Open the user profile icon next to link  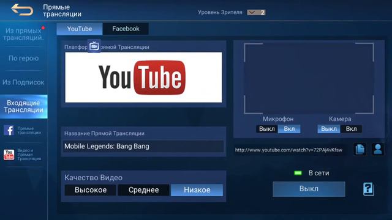click(378, 149)
